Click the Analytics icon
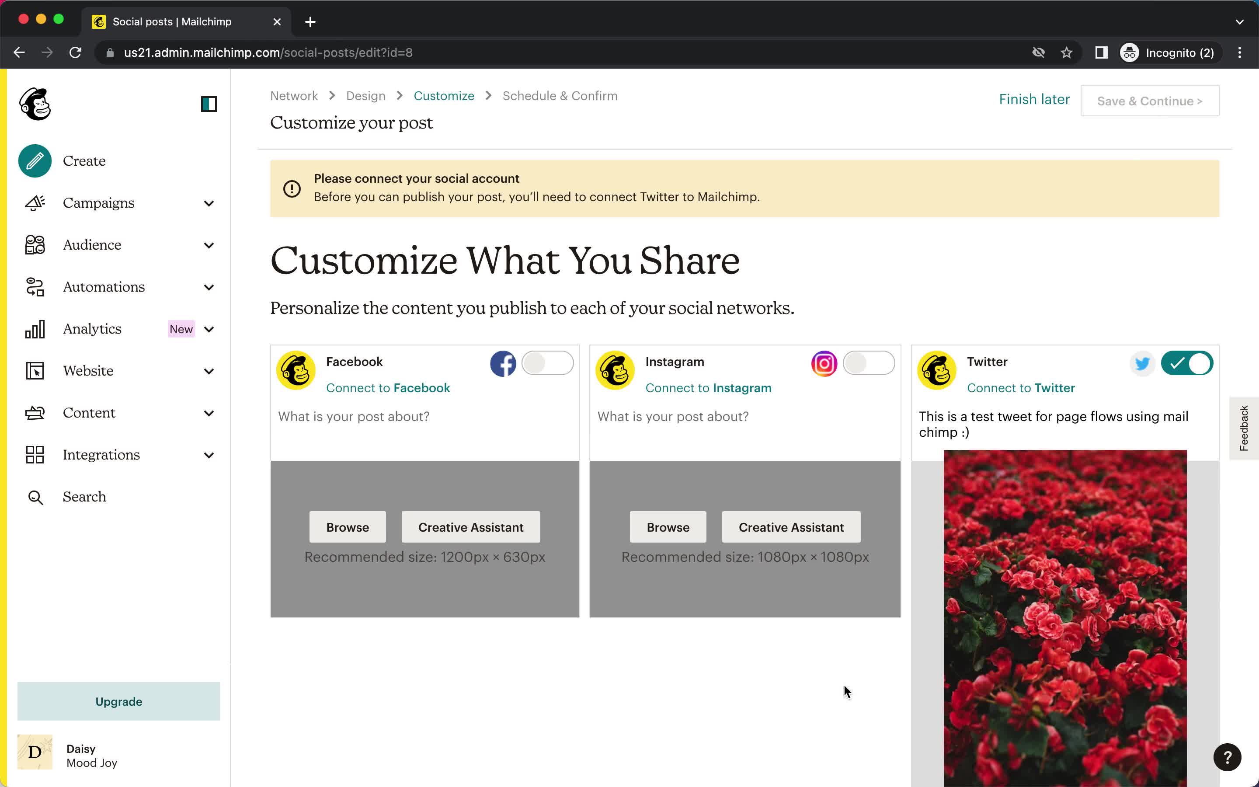This screenshot has height=787, width=1259. tap(35, 329)
